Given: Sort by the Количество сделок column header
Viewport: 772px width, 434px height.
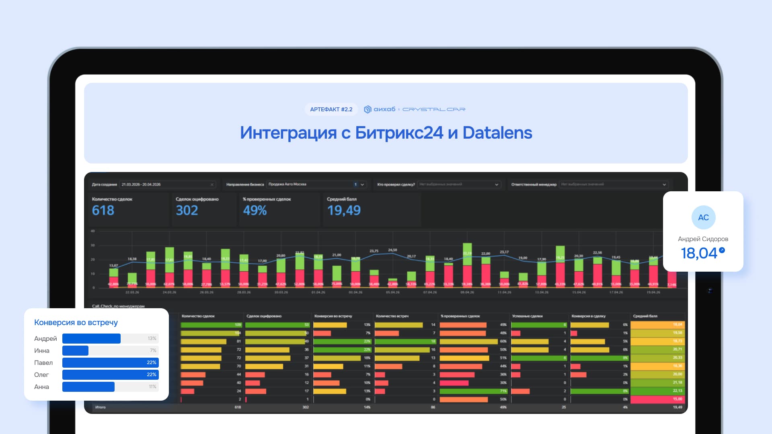Looking at the screenshot, I should click(198, 316).
